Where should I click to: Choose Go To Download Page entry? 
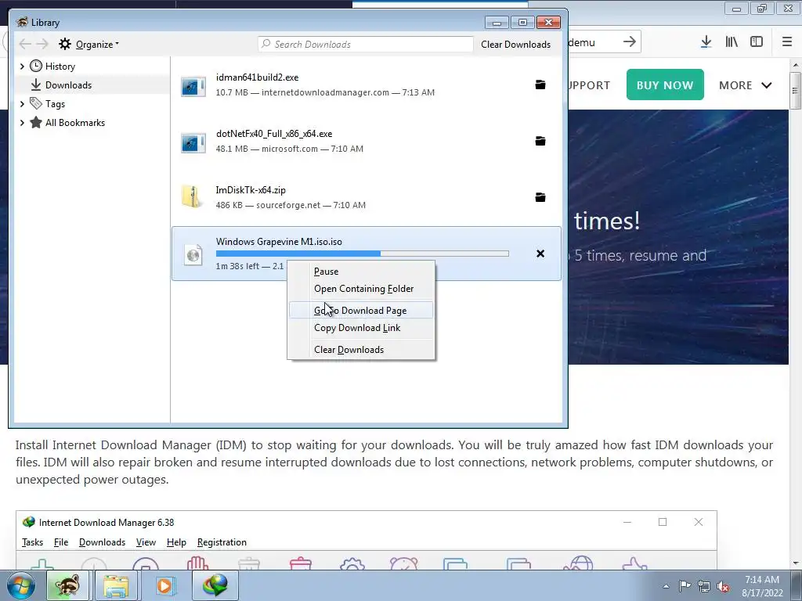click(x=361, y=310)
